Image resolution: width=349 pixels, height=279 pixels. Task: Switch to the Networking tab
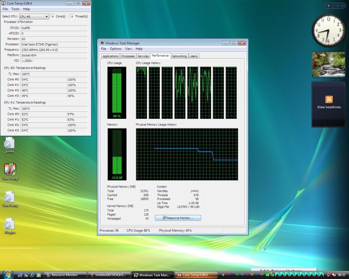(179, 56)
